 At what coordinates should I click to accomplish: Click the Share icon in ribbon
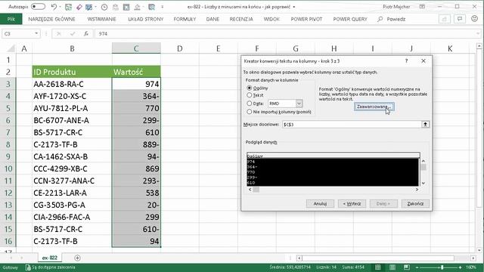click(444, 19)
